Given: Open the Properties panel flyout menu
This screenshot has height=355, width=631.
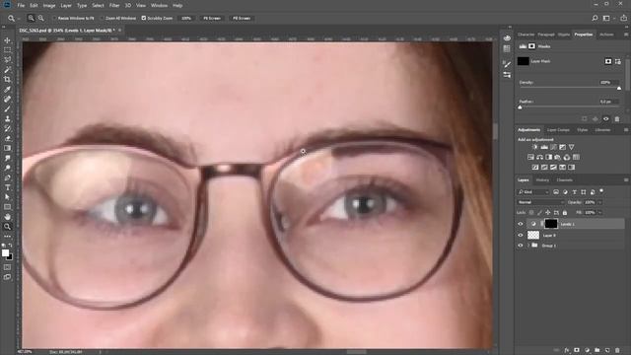Looking at the screenshot, I should [x=626, y=35].
